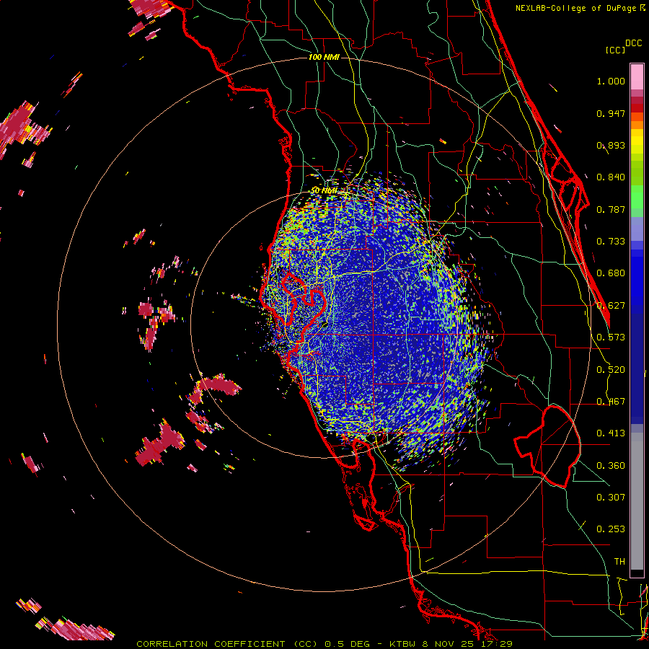This screenshot has height=649, width=649.
Task: Click the [CC] label above color scale
Action: click(615, 50)
